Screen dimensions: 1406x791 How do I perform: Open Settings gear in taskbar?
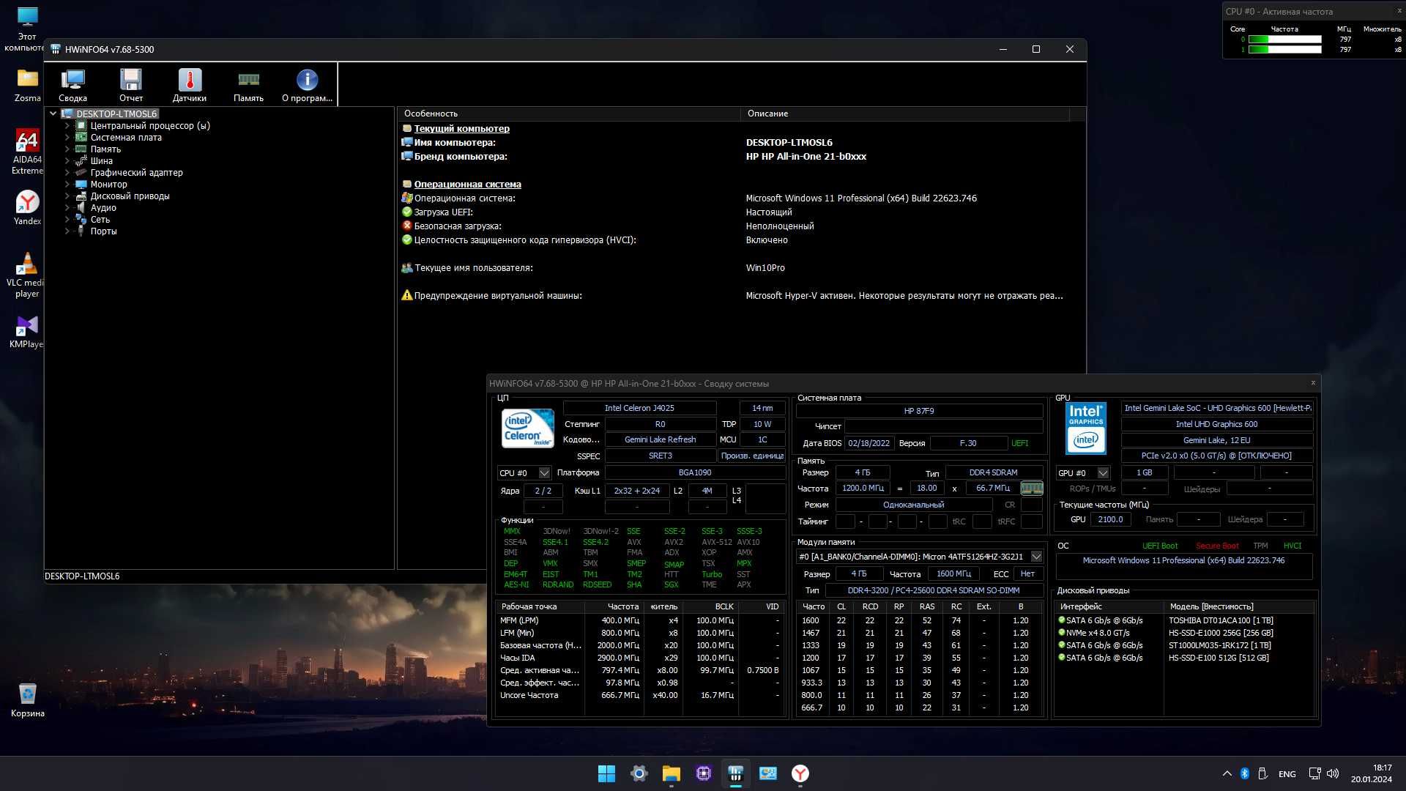[x=639, y=773]
